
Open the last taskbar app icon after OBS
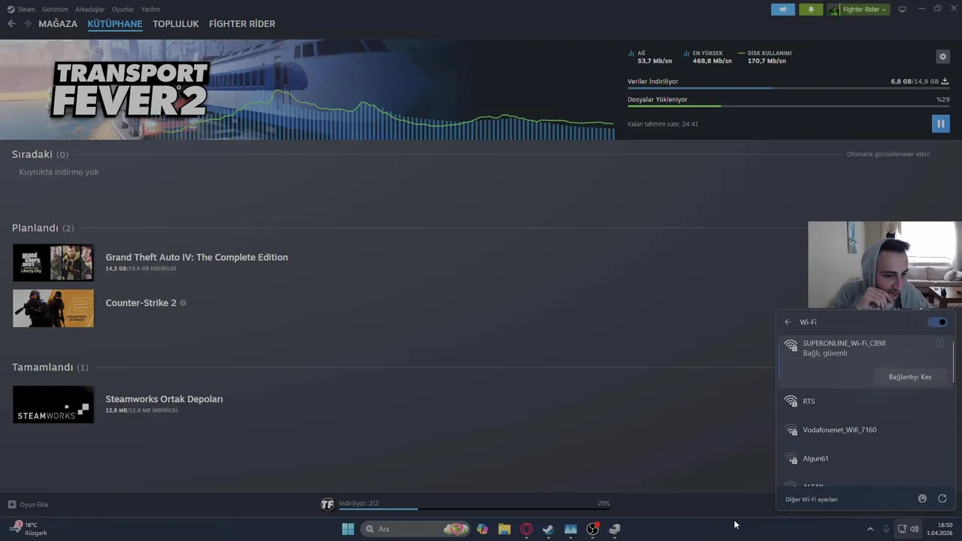tap(615, 529)
